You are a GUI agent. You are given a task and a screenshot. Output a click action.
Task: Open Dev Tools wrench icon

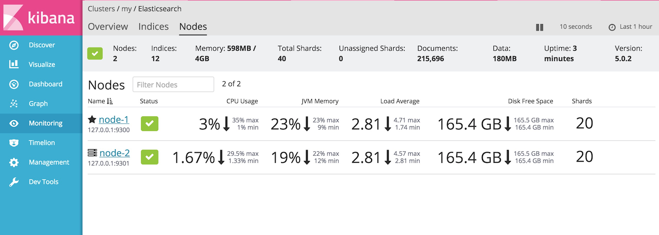coord(14,182)
